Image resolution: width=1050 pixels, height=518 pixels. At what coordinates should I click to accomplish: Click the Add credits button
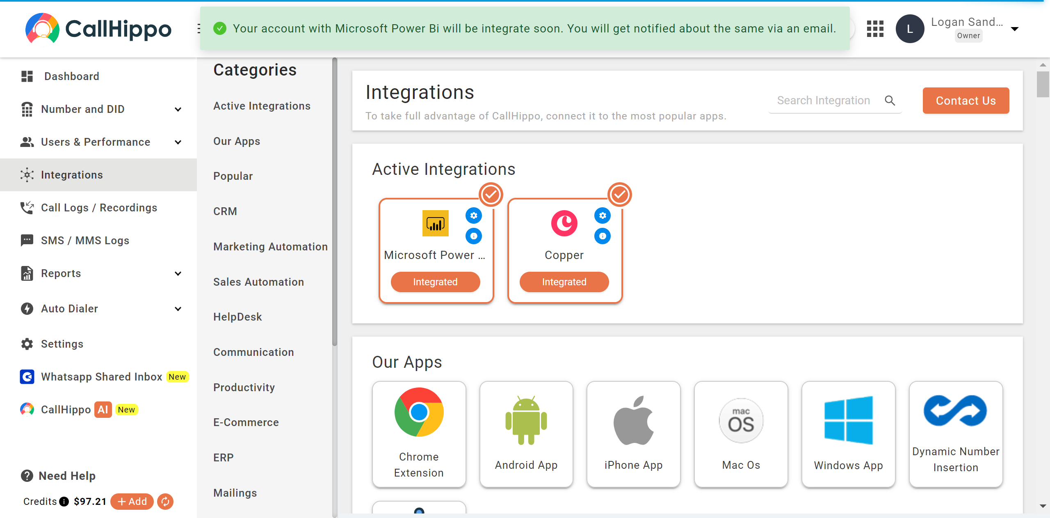(132, 502)
